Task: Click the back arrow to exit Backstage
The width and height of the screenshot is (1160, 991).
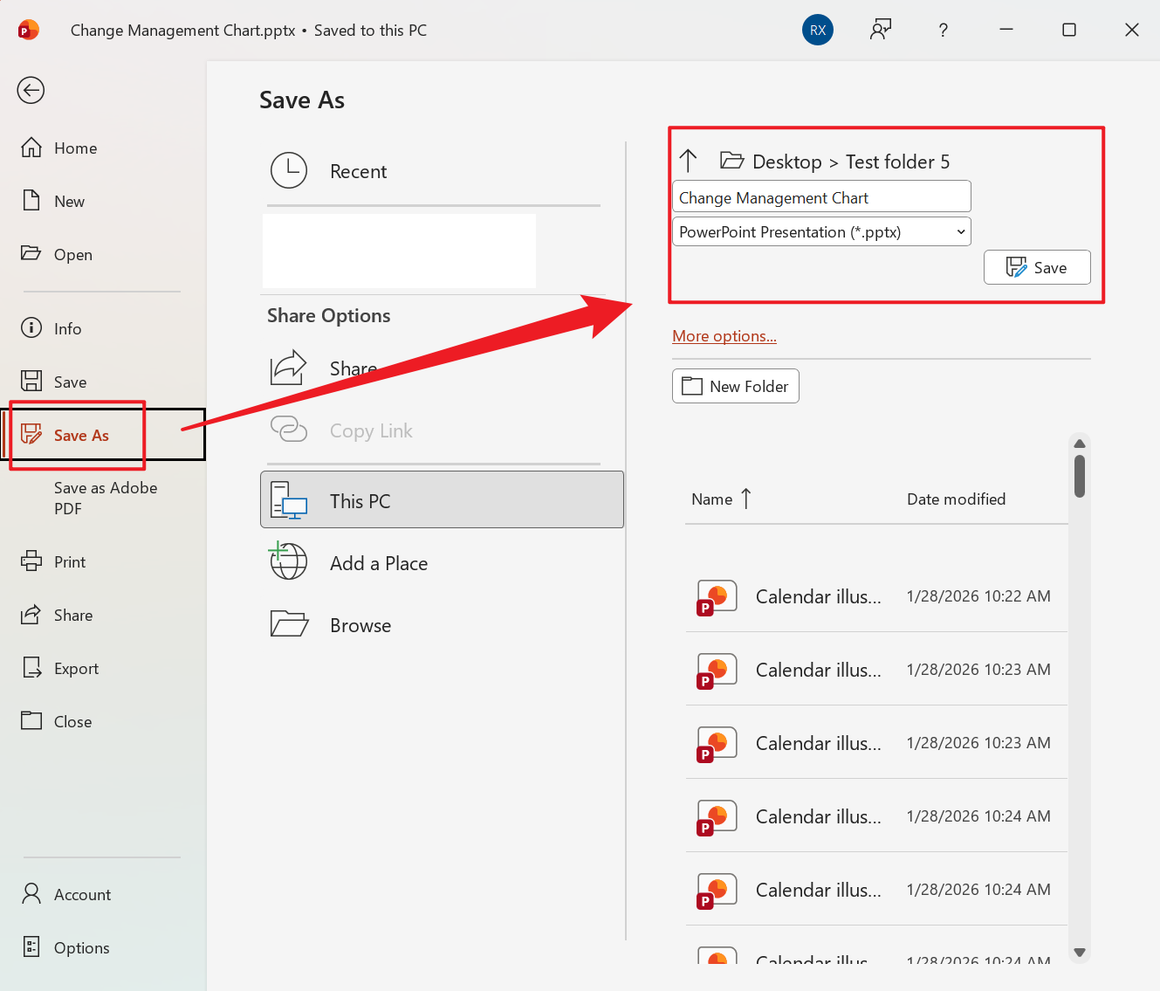Action: (x=31, y=90)
